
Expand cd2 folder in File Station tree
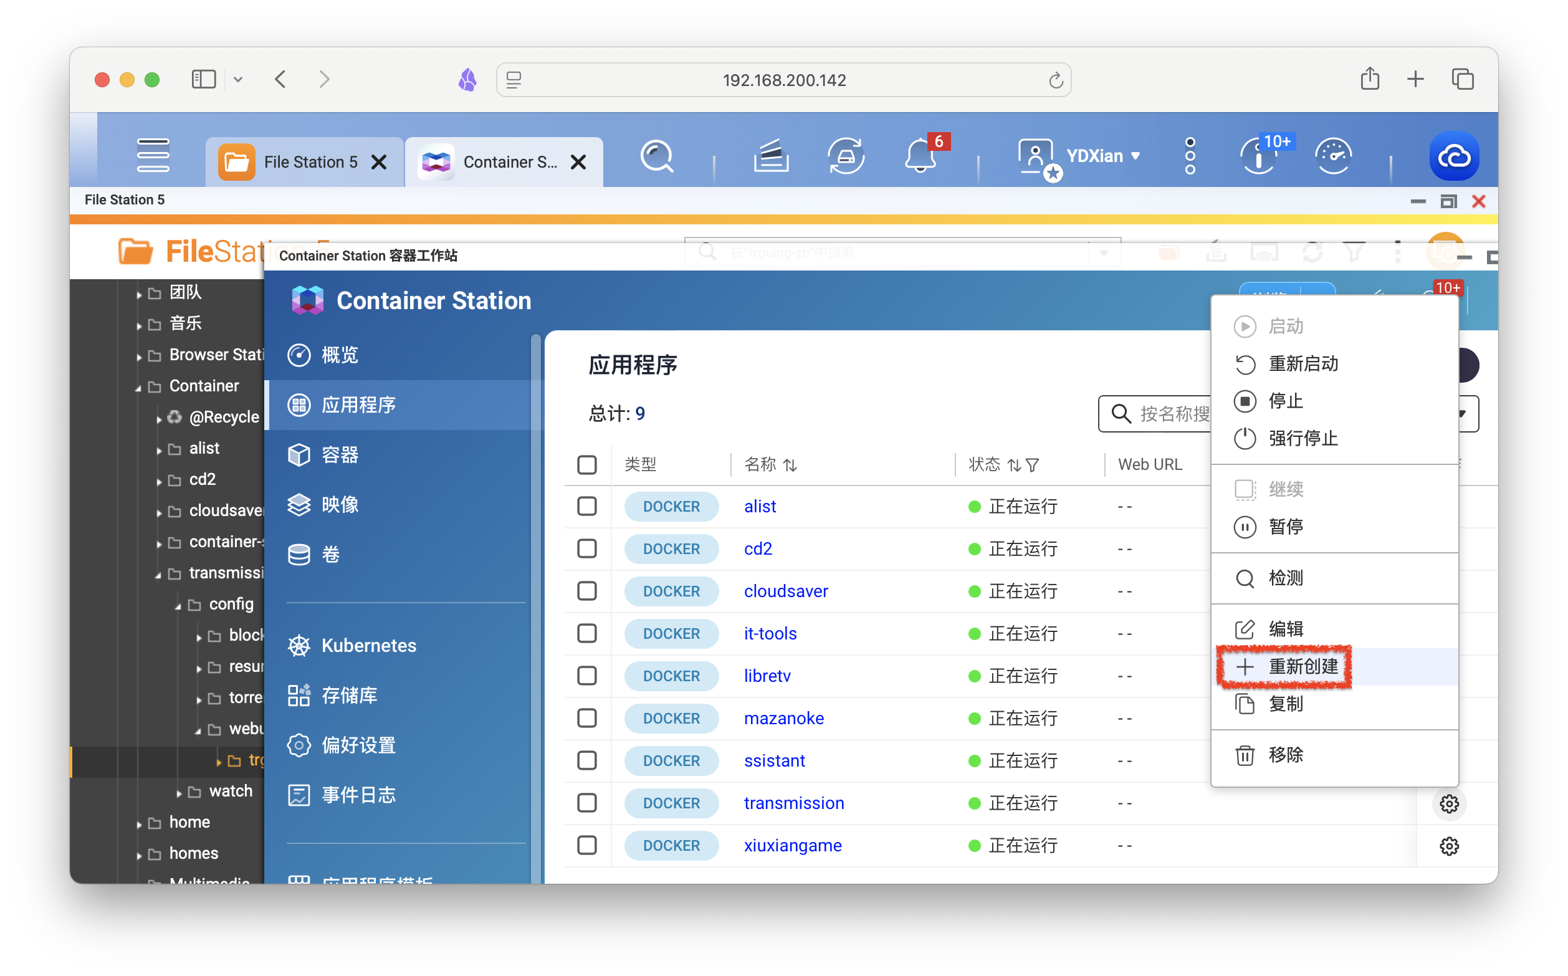[x=159, y=481]
